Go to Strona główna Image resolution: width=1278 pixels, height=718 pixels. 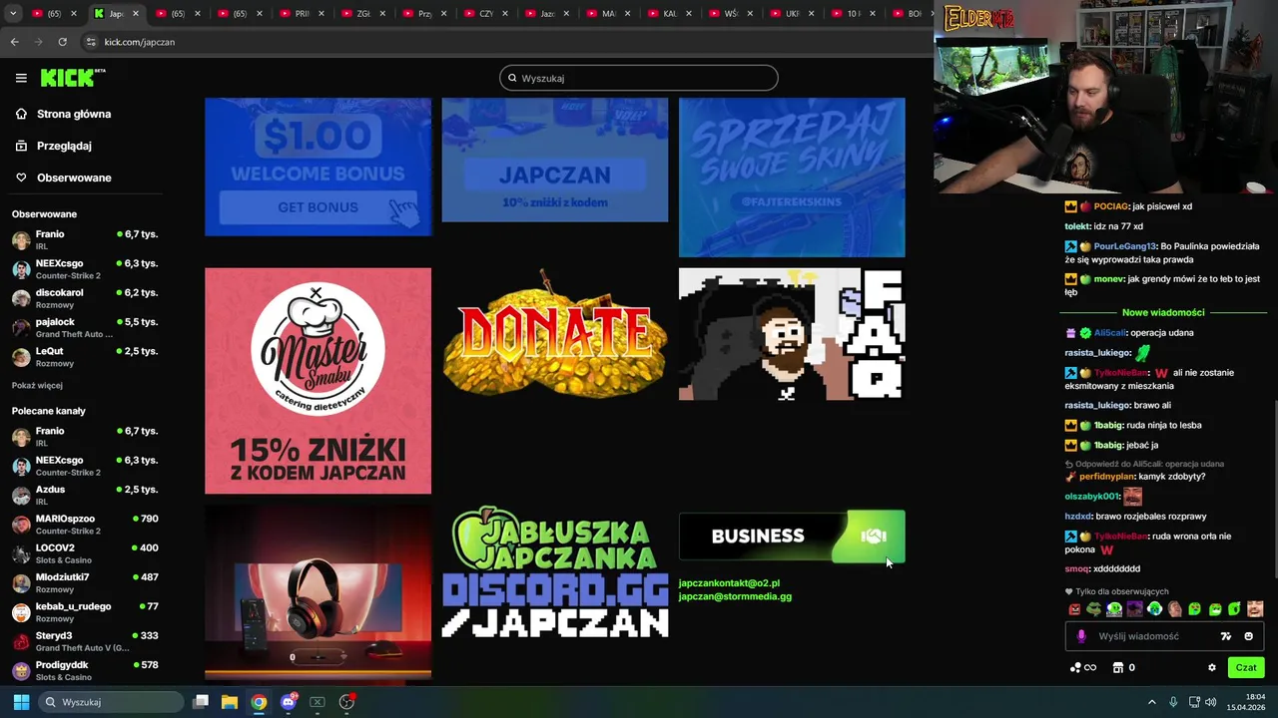(x=74, y=114)
